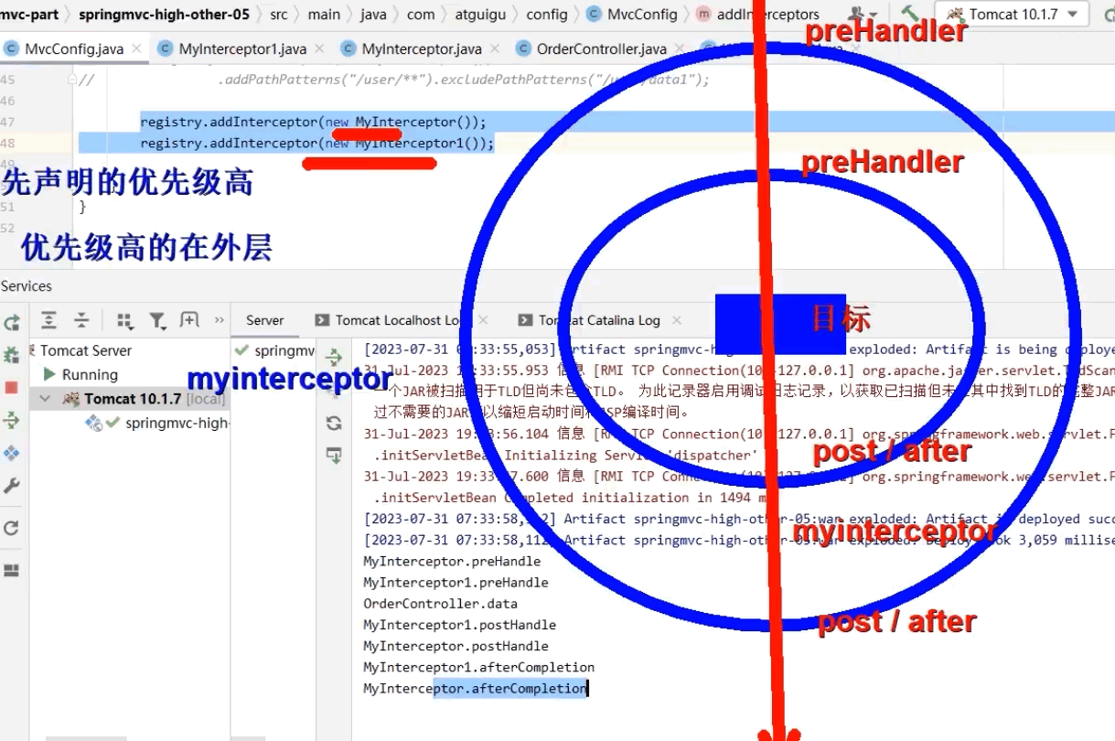This screenshot has height=741, width=1115.
Task: Open the Server tab in Services panel
Action: [265, 320]
